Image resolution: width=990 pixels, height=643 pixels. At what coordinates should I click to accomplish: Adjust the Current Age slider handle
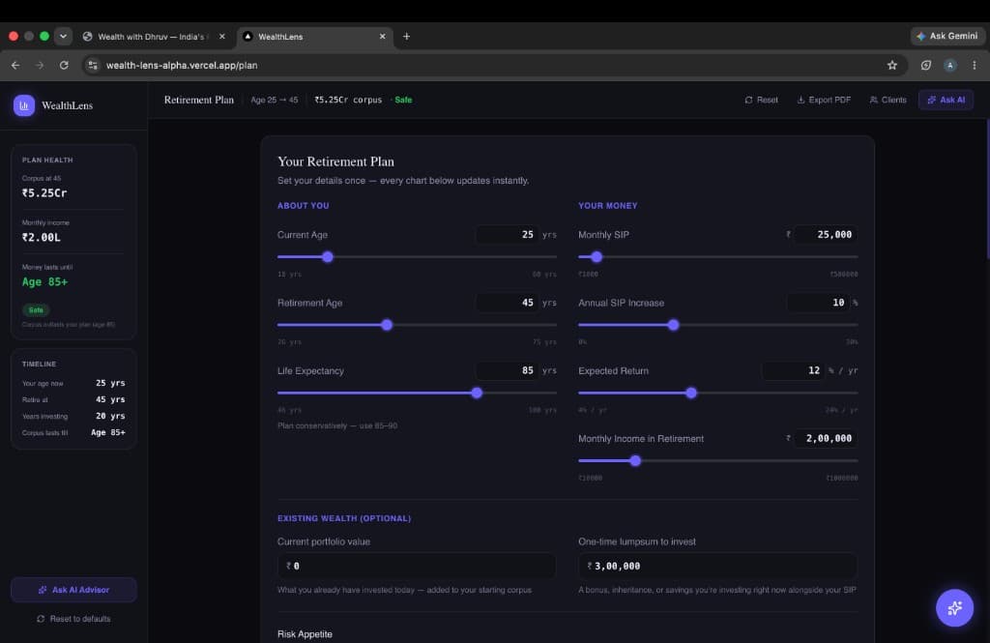click(327, 257)
